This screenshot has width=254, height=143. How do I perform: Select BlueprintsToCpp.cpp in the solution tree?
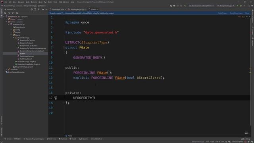click(x=27, y=41)
